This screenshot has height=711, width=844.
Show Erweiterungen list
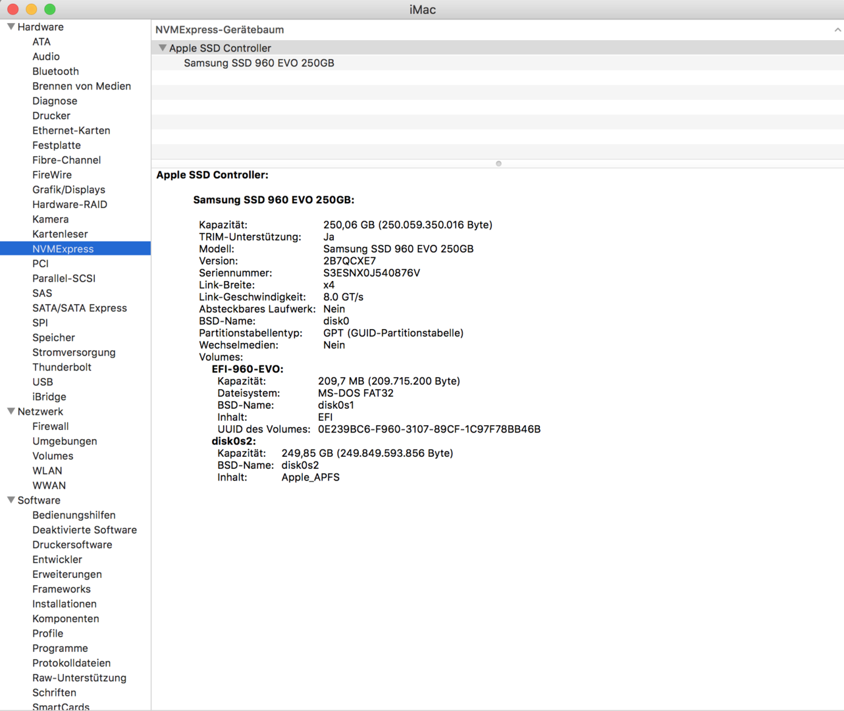67,575
